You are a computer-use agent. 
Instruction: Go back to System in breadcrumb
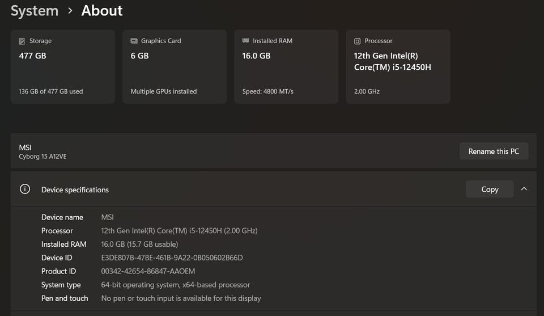(35, 11)
